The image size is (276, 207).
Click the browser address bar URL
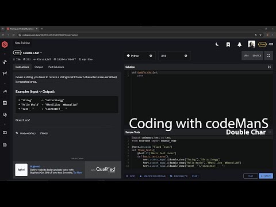point(50,35)
